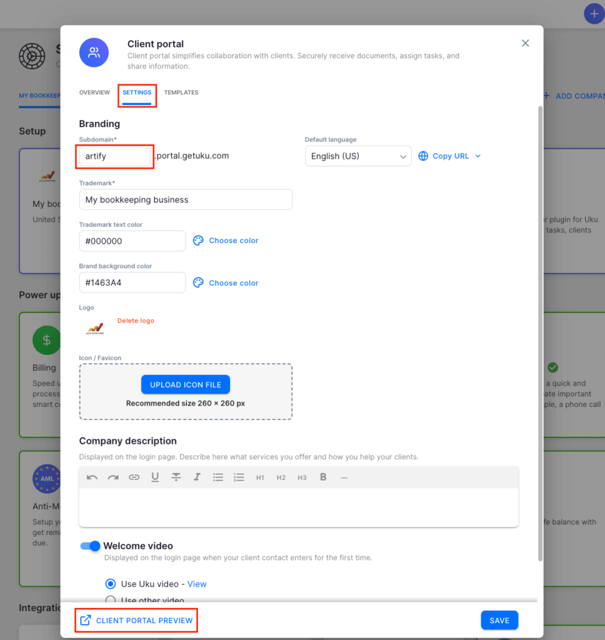Insert a numbered list in the description

pos(239,477)
